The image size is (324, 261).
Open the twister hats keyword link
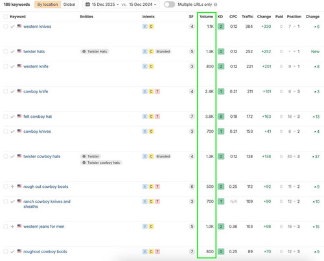pos(34,52)
